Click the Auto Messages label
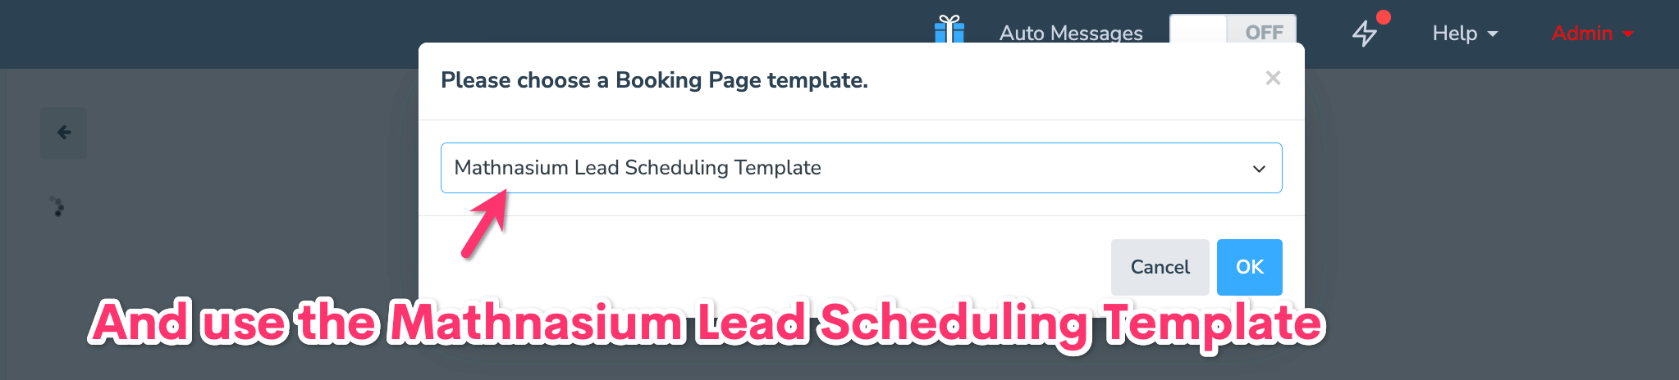The image size is (1679, 380). [1071, 33]
